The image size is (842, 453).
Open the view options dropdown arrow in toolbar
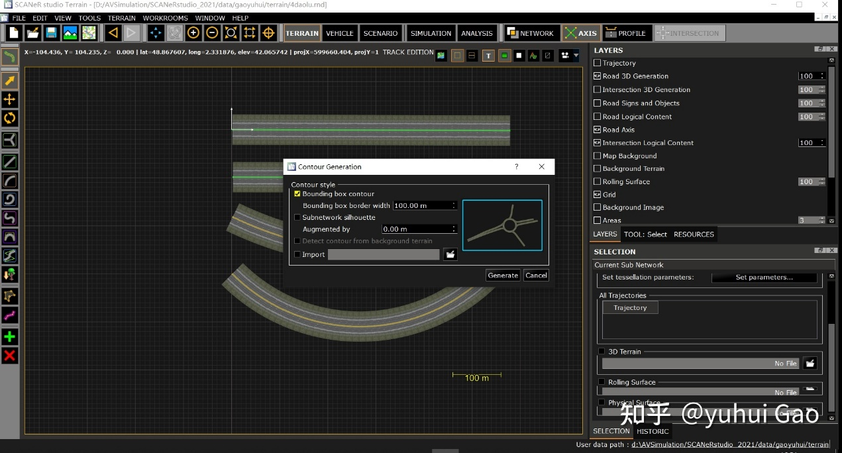point(576,56)
